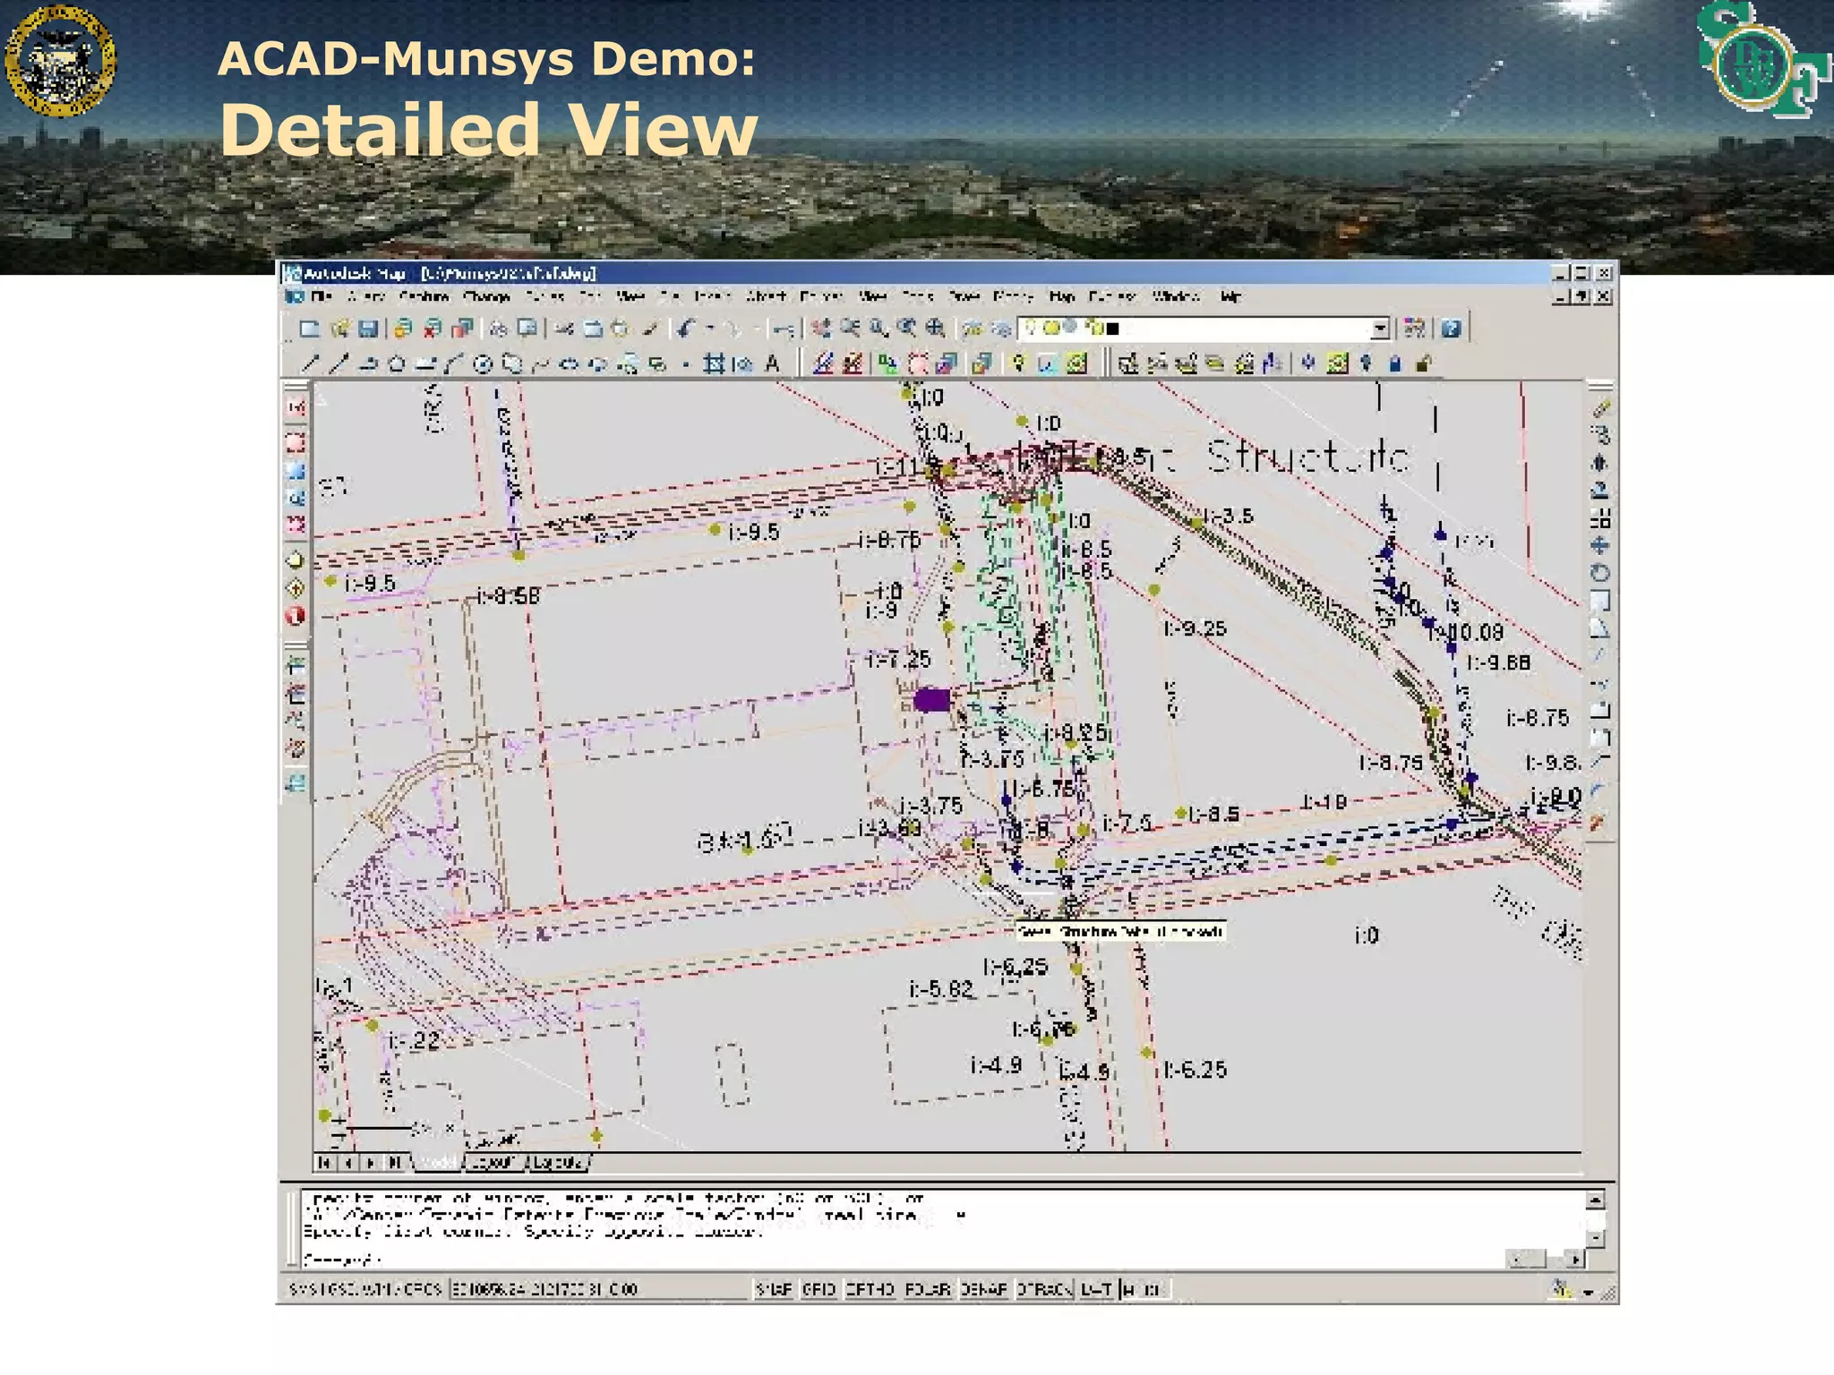Image resolution: width=1834 pixels, height=1375 pixels.
Task: Click the open brown padlock icon
Action: point(1424,363)
